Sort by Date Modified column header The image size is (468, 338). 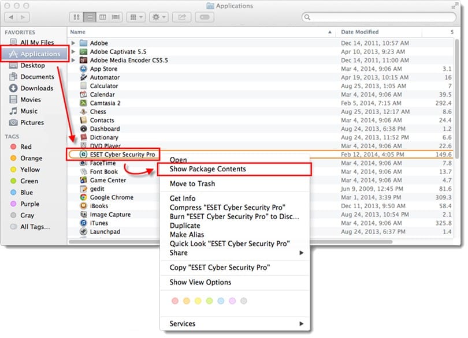tap(378, 32)
